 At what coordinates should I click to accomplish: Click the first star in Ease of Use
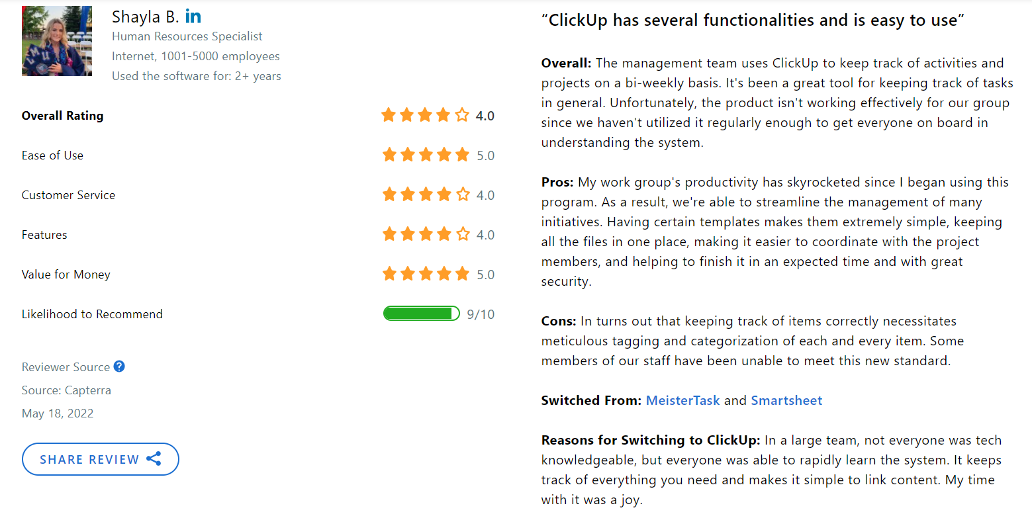389,154
